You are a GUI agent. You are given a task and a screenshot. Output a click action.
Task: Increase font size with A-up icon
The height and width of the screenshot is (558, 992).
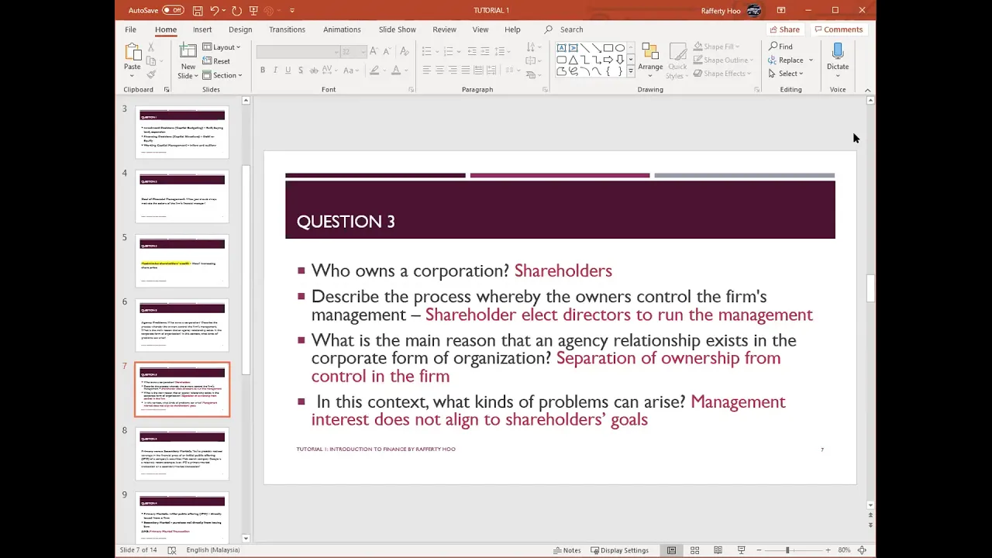[374, 51]
